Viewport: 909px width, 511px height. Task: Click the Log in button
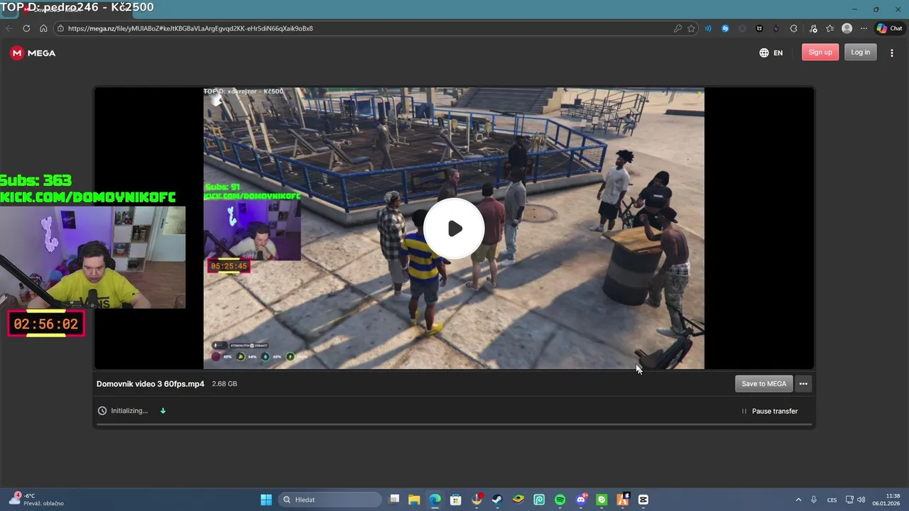click(x=860, y=52)
